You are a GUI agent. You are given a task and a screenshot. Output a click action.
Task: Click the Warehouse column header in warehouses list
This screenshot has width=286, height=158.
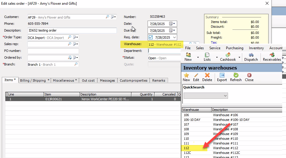click(x=197, y=110)
